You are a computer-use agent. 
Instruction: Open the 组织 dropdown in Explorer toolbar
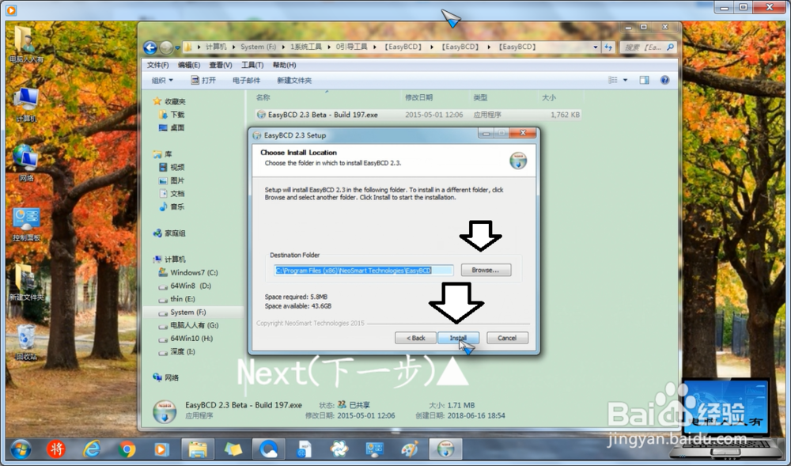162,80
